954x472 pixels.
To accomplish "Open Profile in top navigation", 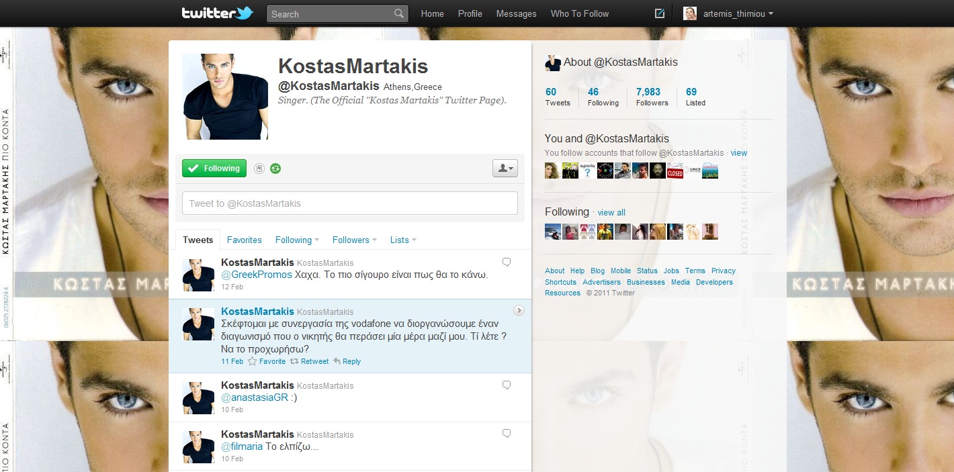I will (x=470, y=13).
